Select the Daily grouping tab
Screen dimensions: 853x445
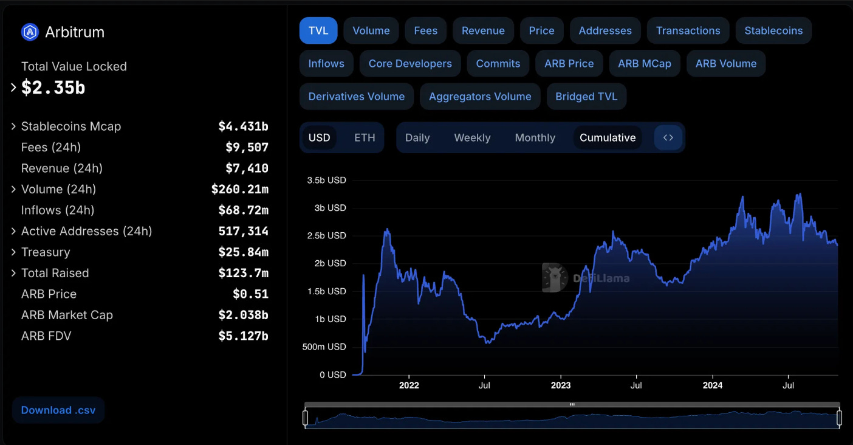click(x=417, y=137)
